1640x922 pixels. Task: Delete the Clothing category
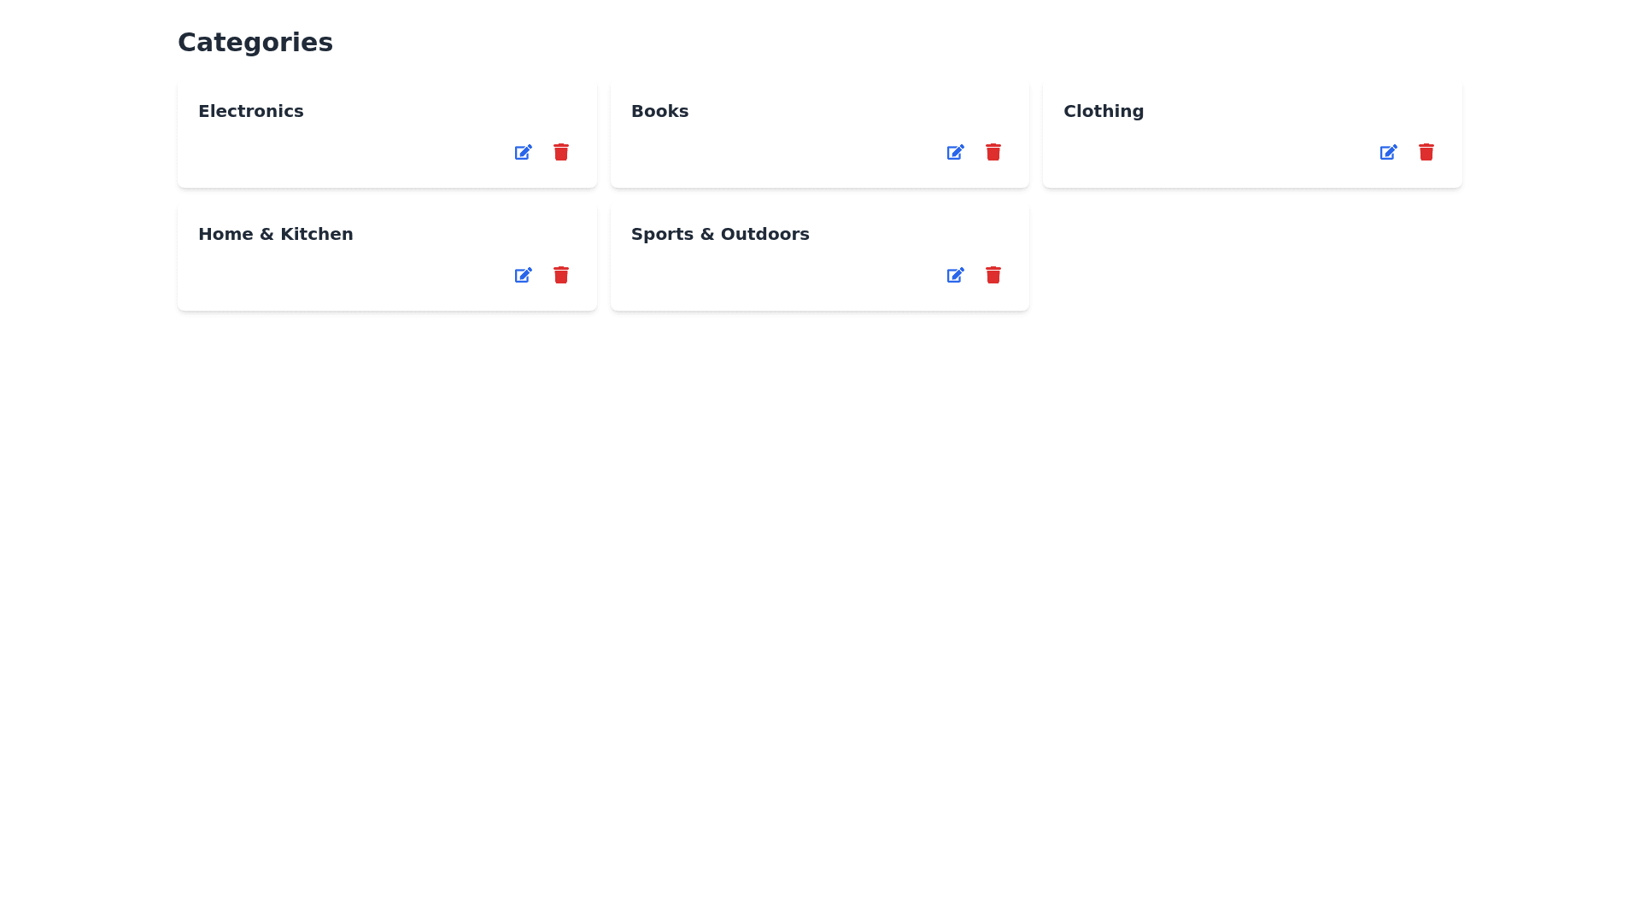click(1426, 152)
